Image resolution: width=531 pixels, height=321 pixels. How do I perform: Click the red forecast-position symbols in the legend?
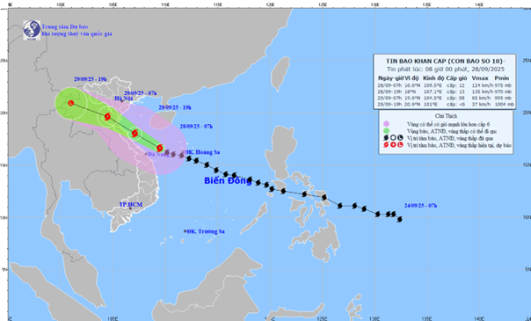[x=393, y=145]
